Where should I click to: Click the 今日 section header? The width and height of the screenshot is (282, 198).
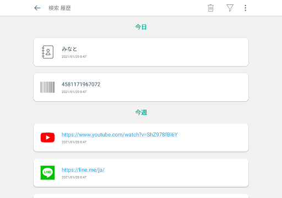click(141, 27)
